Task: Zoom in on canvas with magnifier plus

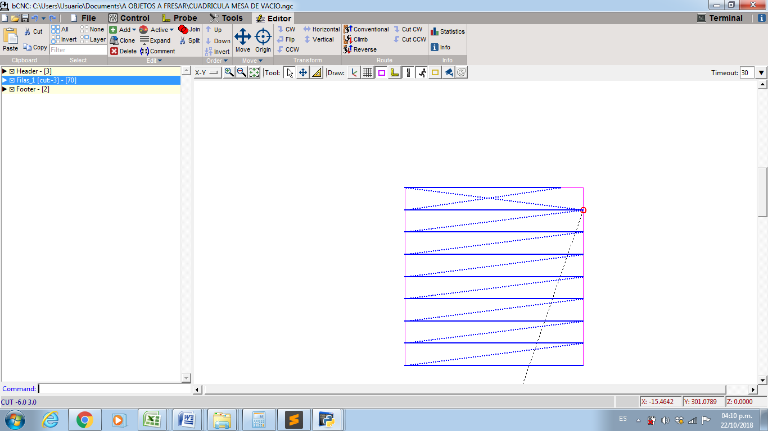Action: 229,72
